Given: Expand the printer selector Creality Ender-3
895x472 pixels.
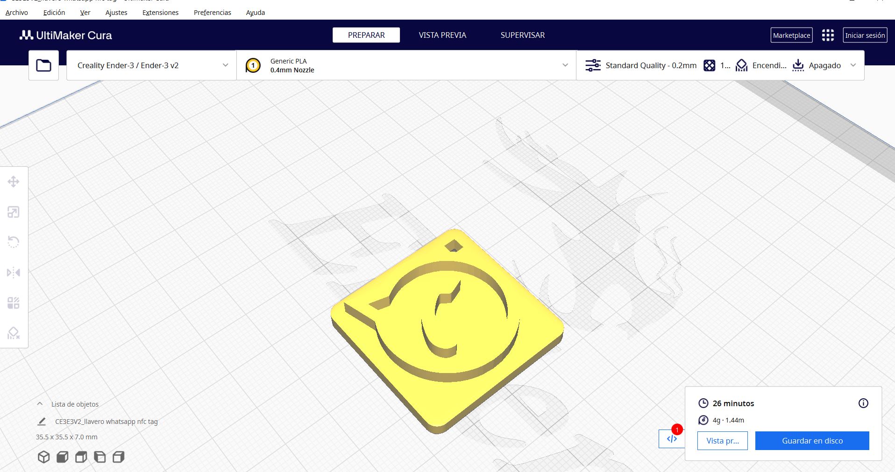Looking at the screenshot, I should (151, 65).
